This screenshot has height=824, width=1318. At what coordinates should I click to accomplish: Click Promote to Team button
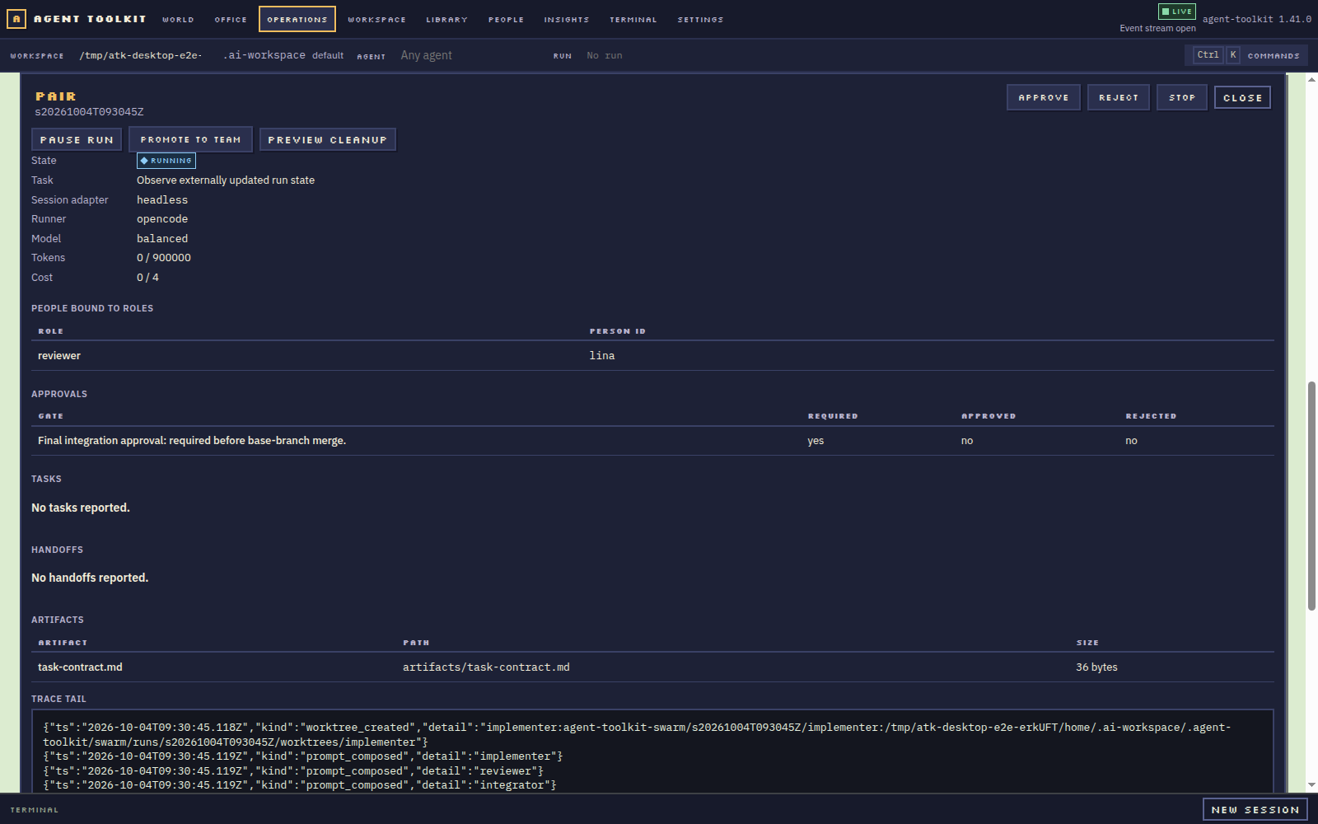click(190, 139)
